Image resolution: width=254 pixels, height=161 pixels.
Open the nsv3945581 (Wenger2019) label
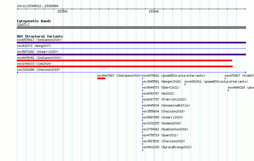pos(162,81)
